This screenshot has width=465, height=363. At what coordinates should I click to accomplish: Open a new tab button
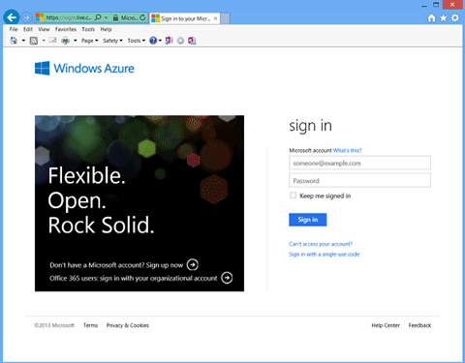pos(226,18)
